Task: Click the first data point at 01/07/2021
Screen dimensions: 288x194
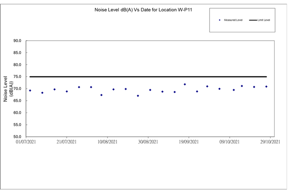Action: click(x=30, y=91)
